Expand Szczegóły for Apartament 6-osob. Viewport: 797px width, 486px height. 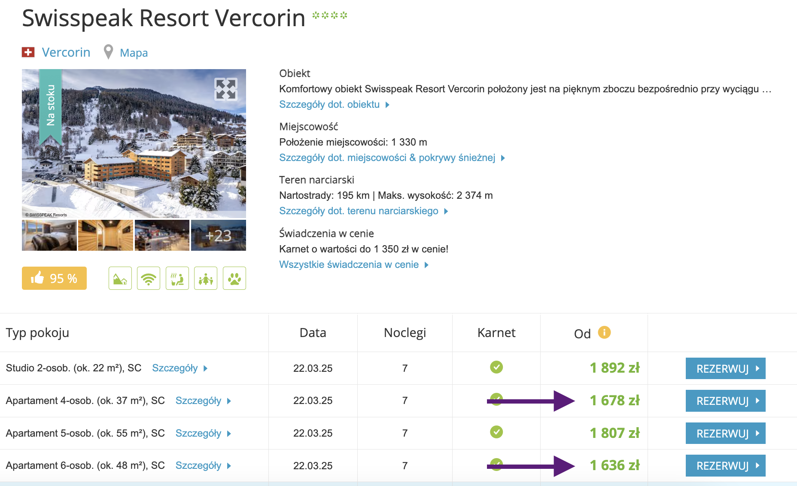click(204, 465)
